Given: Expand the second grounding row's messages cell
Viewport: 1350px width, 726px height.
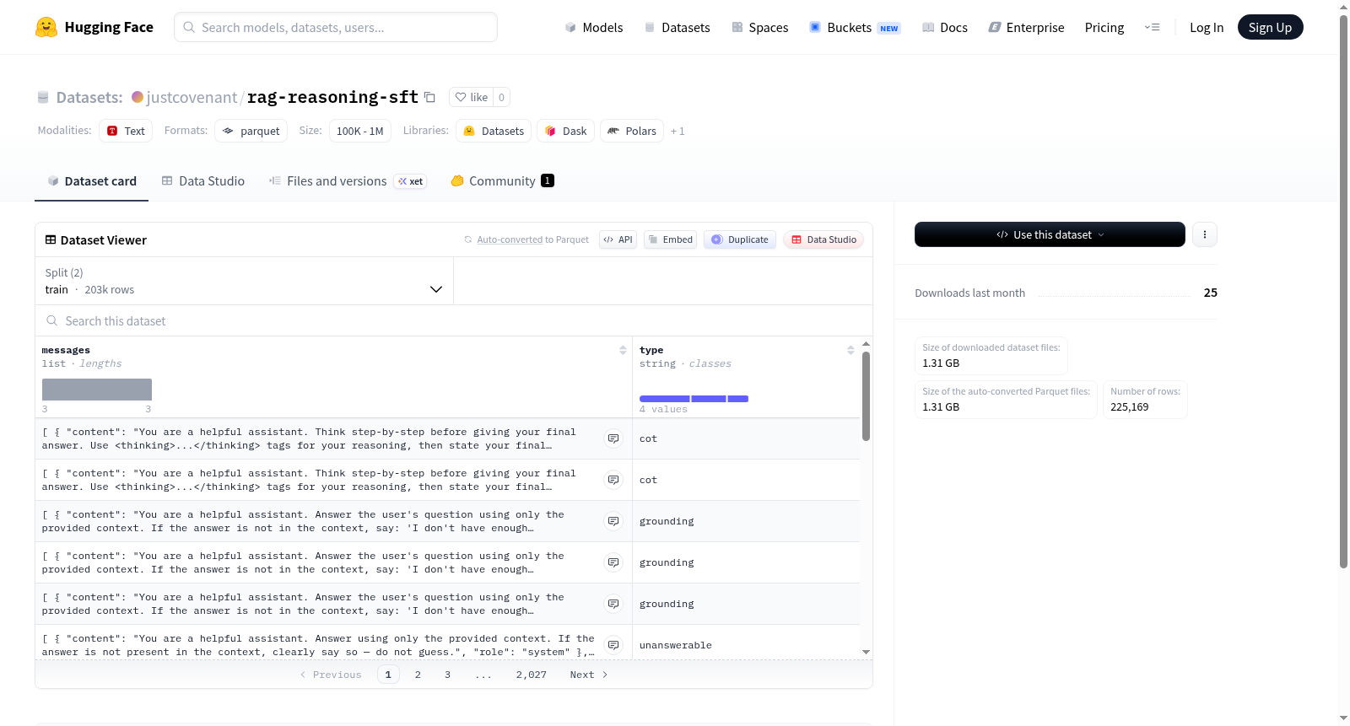Looking at the screenshot, I should (613, 562).
